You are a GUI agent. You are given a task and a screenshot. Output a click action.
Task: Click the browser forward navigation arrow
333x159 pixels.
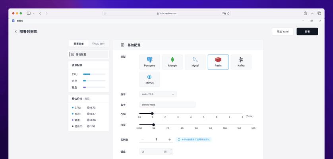[x=46, y=13]
